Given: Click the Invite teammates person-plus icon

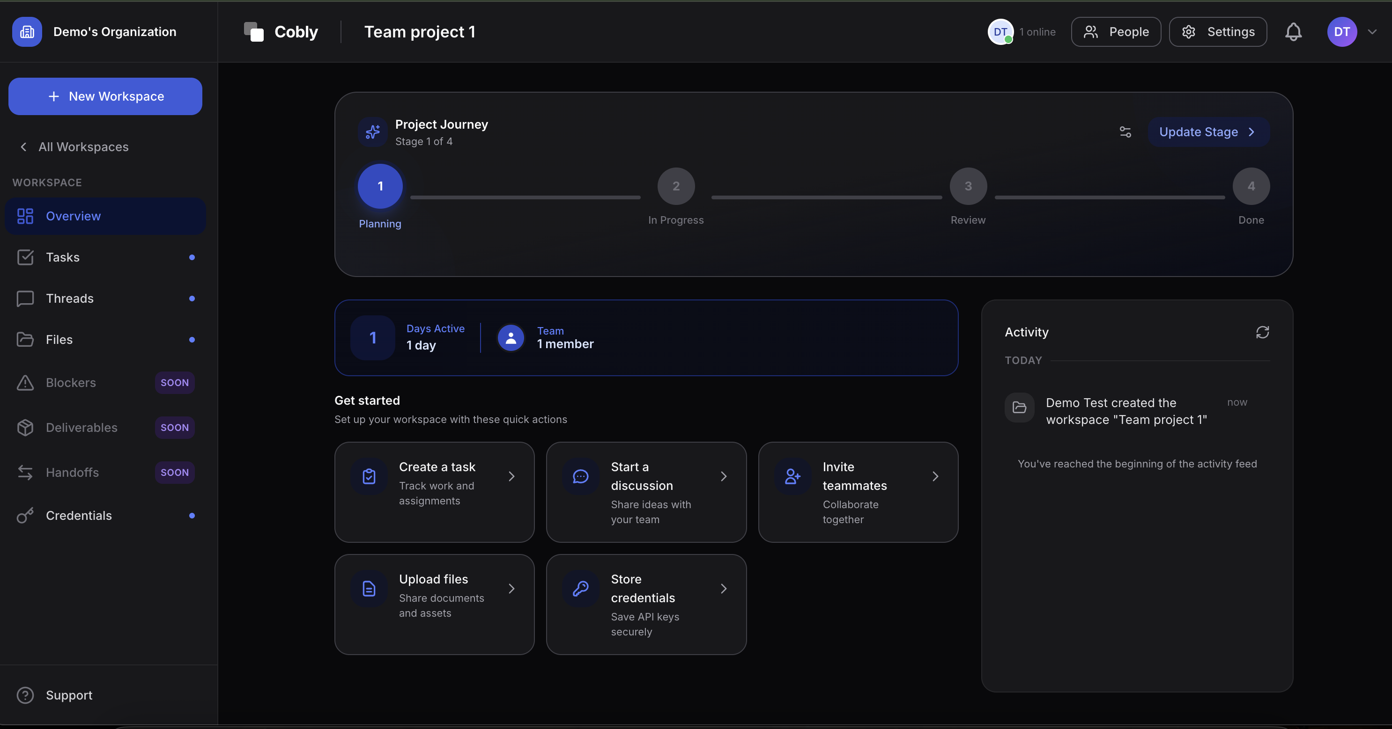Looking at the screenshot, I should coord(793,476).
